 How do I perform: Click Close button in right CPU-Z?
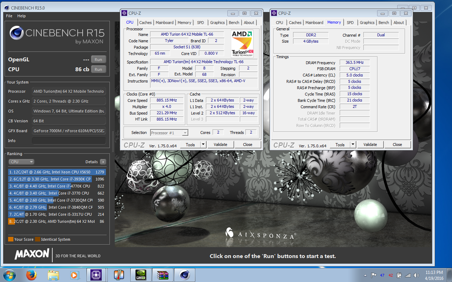pos(397,145)
